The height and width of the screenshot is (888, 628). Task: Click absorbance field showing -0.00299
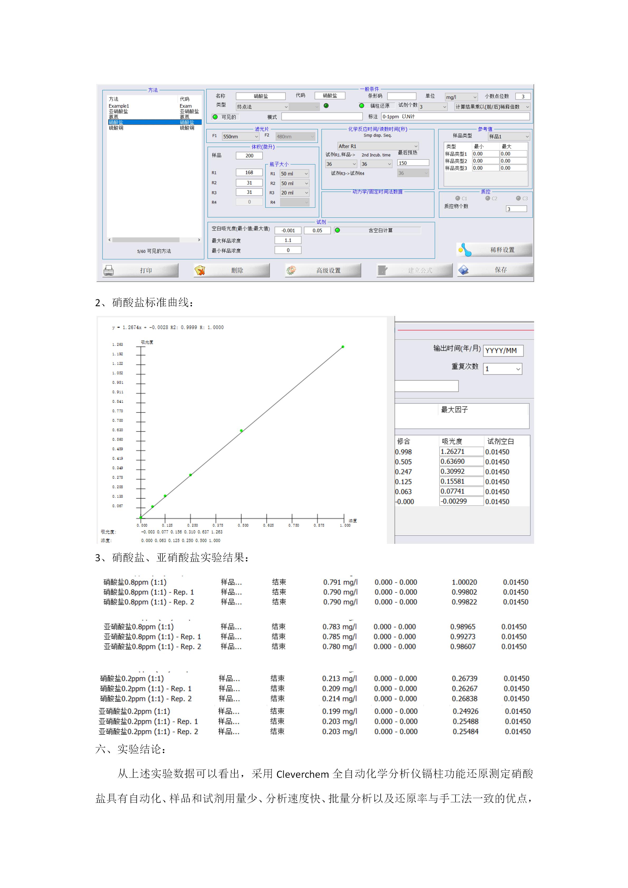coord(462,501)
